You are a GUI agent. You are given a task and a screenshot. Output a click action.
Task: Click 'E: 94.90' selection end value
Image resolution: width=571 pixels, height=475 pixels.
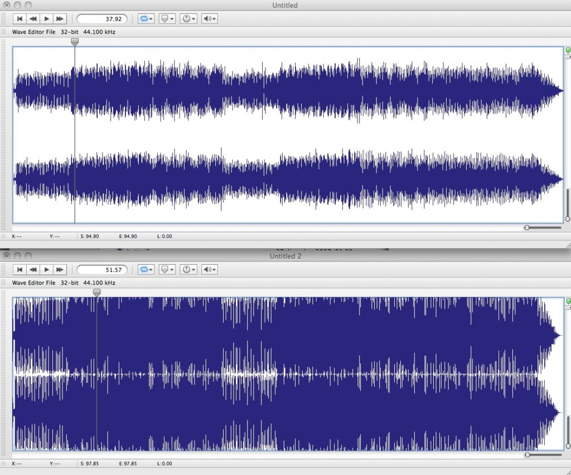point(128,236)
